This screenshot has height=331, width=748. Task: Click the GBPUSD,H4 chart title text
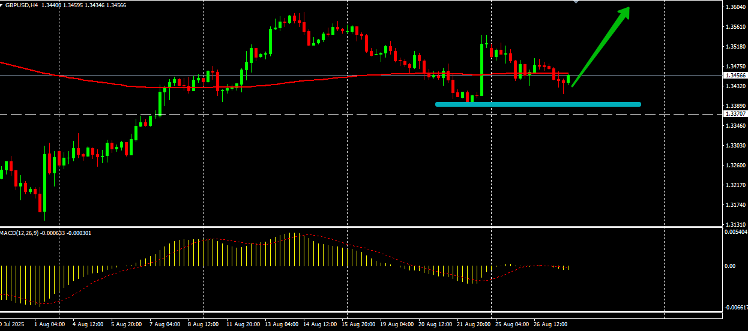pos(22,4)
